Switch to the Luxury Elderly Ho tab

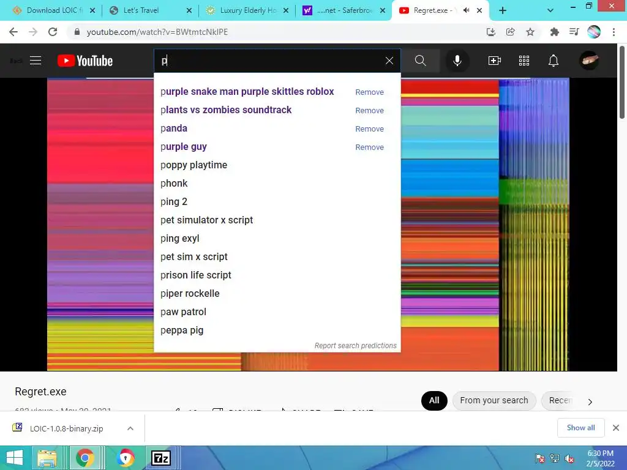point(247,11)
